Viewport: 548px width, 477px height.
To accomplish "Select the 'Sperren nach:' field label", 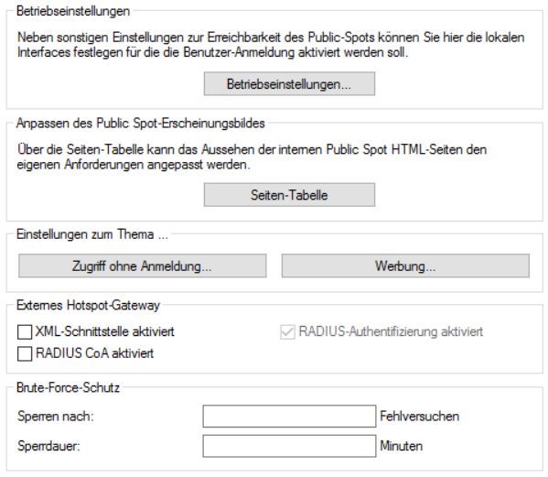I will tap(56, 417).
